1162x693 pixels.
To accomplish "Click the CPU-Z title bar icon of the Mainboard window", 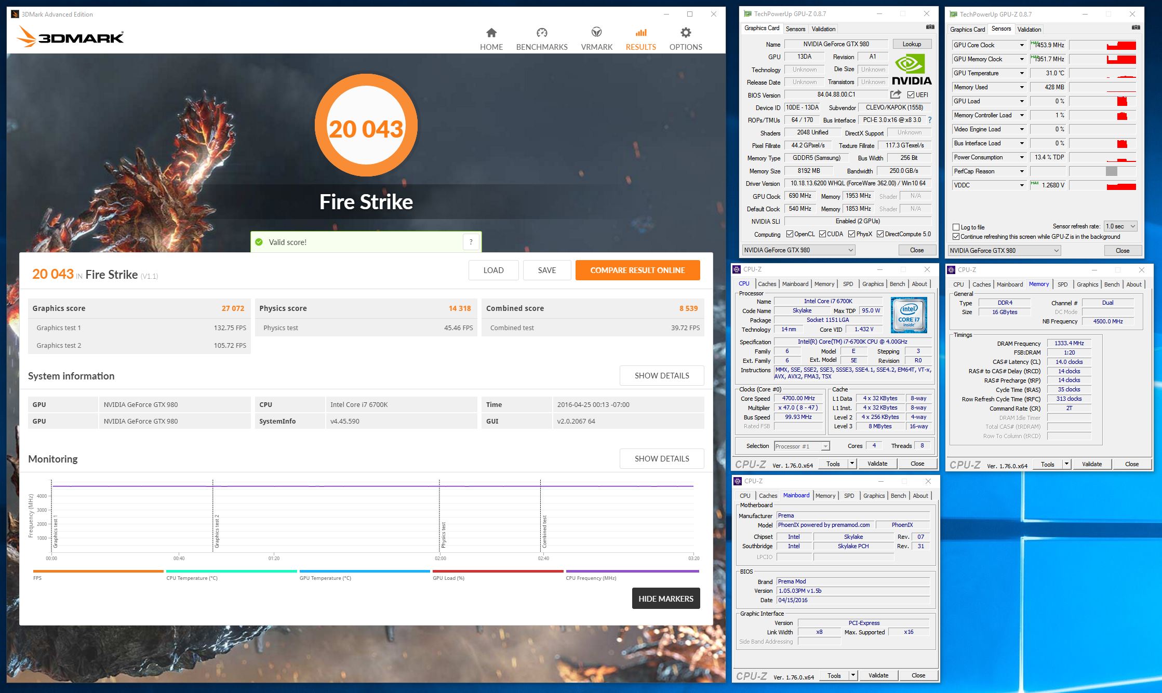I will (738, 481).
